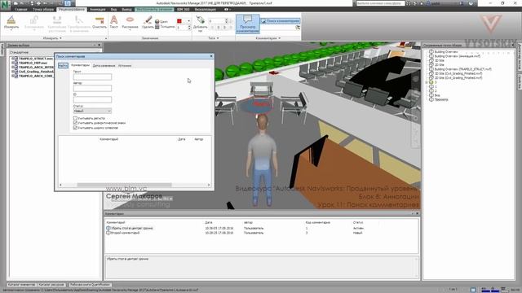
Task: Click the red redline color swatch
Action: pyautogui.click(x=179, y=21)
